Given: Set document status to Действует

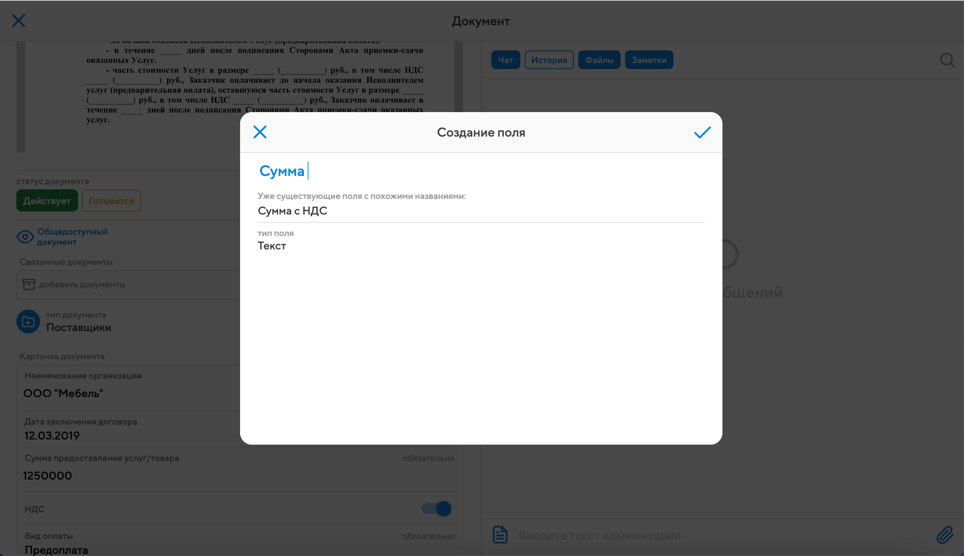Looking at the screenshot, I should point(46,201).
